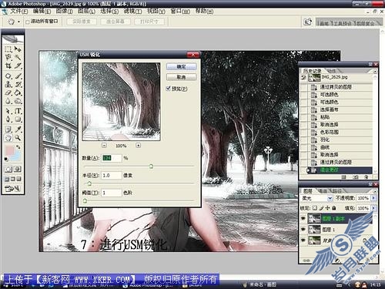Click 确定 in USM锐化 dialog

[x=182, y=67]
